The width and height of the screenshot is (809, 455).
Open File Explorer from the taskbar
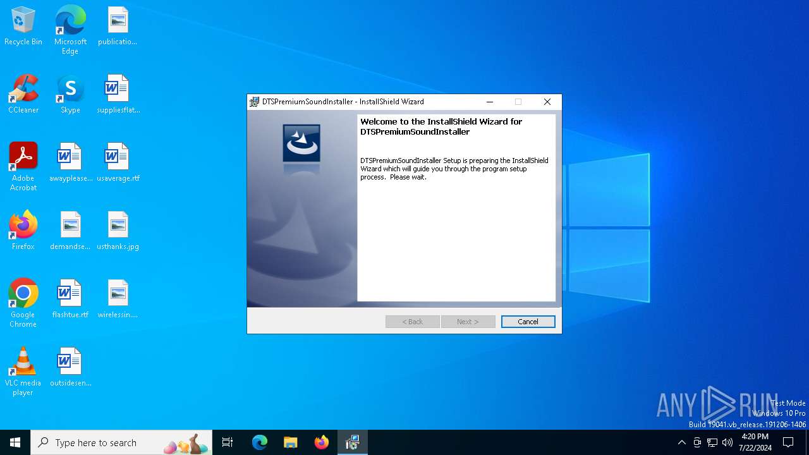coord(291,442)
